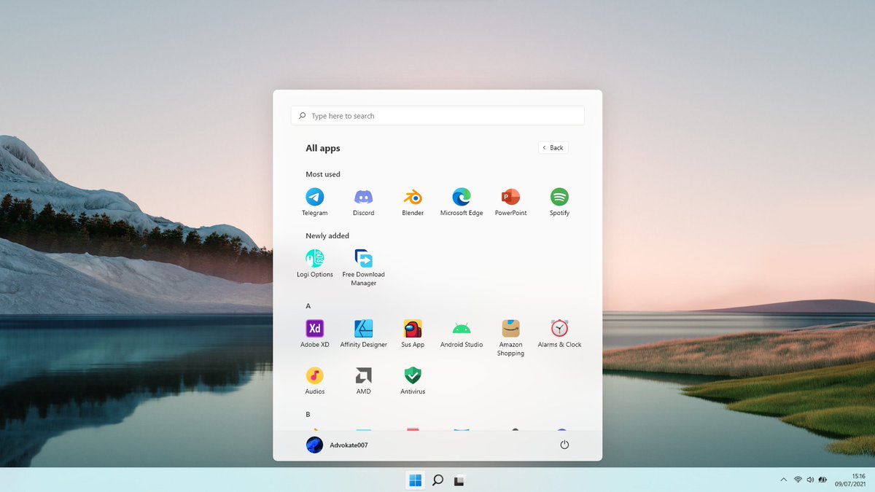Click the Type here to search field

pos(437,116)
